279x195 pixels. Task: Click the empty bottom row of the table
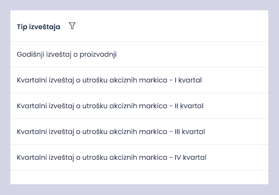139,177
